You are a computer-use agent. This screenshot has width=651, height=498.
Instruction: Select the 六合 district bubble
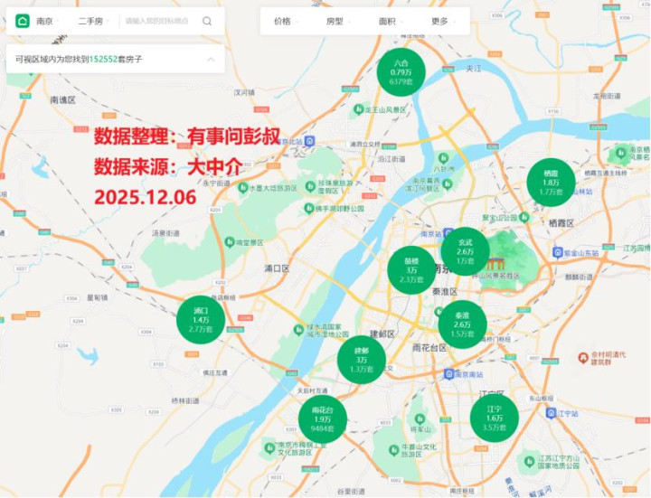tap(401, 71)
